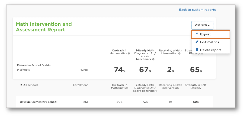Click the Export download icon
The image size is (245, 118).
197,34
